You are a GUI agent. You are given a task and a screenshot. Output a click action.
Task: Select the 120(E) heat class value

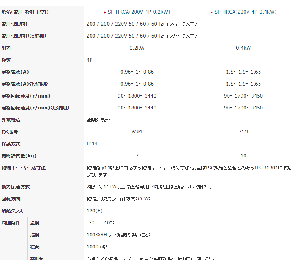point(94,211)
